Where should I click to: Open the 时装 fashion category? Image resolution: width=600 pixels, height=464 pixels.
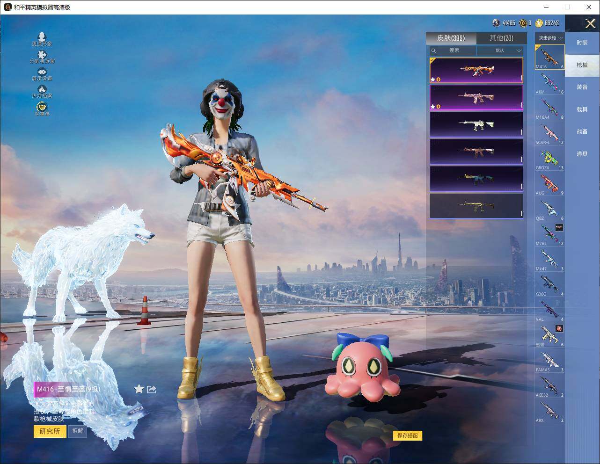(582, 43)
